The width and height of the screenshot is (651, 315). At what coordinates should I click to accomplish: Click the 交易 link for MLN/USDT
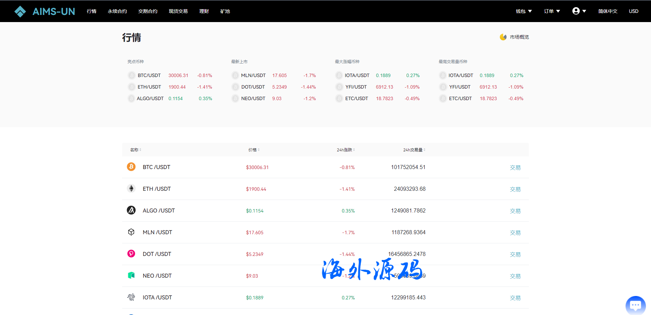click(515, 233)
